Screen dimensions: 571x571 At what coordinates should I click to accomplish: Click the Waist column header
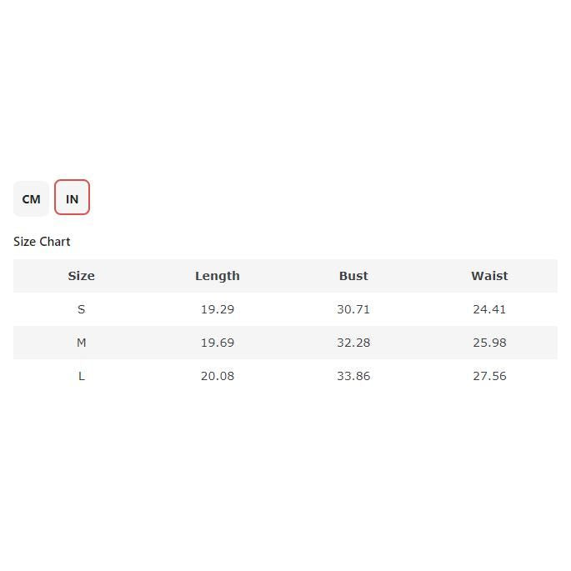(489, 276)
